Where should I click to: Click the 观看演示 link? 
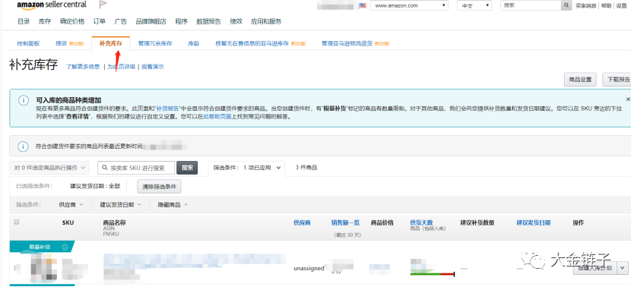click(x=153, y=67)
